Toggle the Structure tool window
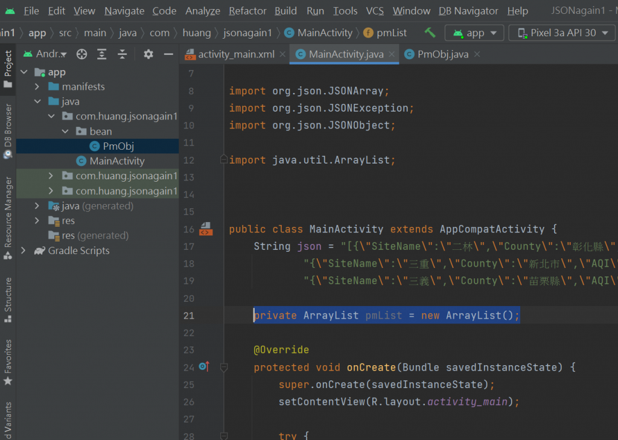The image size is (618, 440). point(8,300)
